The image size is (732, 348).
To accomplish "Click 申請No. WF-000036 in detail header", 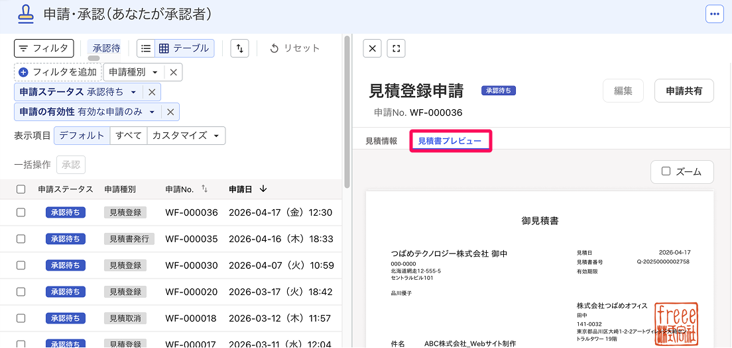I will coord(418,112).
